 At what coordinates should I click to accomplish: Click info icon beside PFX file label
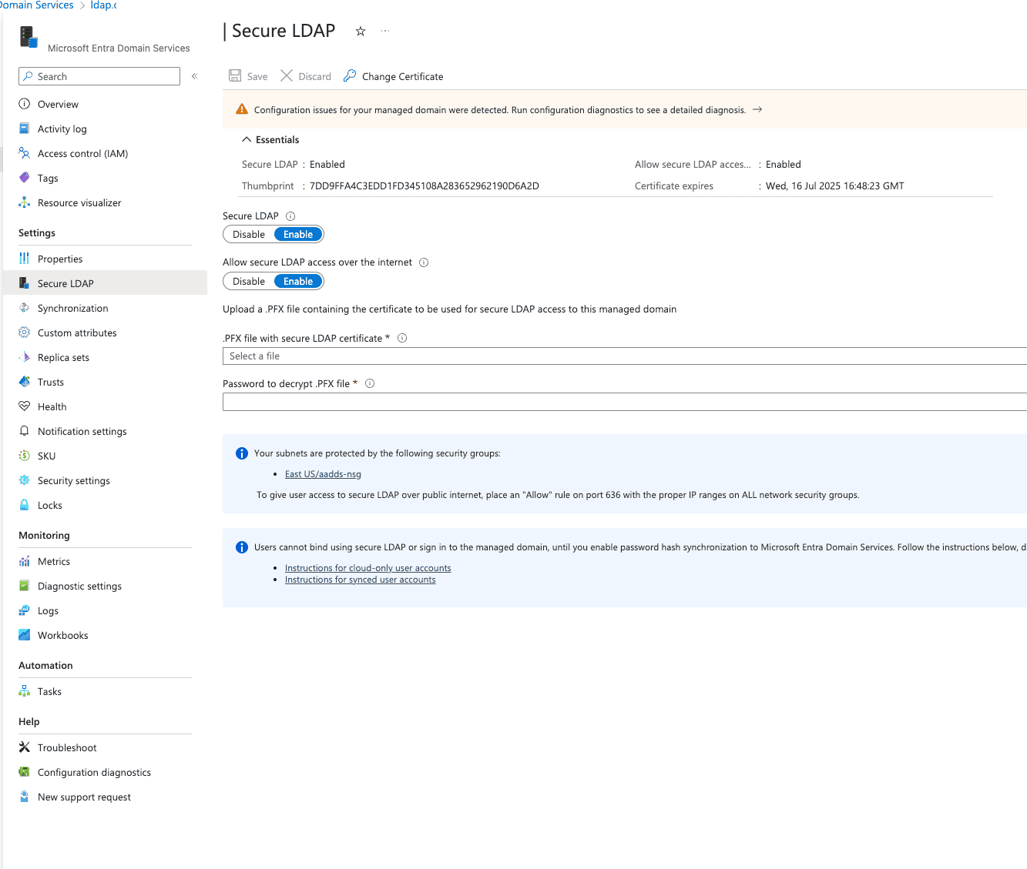point(402,338)
